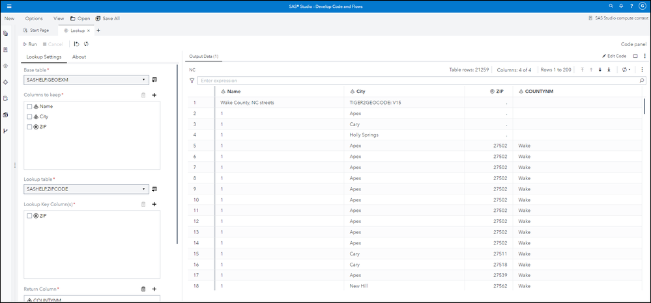Viewport: 651px width, 303px height.
Task: Add a Return Column with plus icon
Action: [154, 289]
